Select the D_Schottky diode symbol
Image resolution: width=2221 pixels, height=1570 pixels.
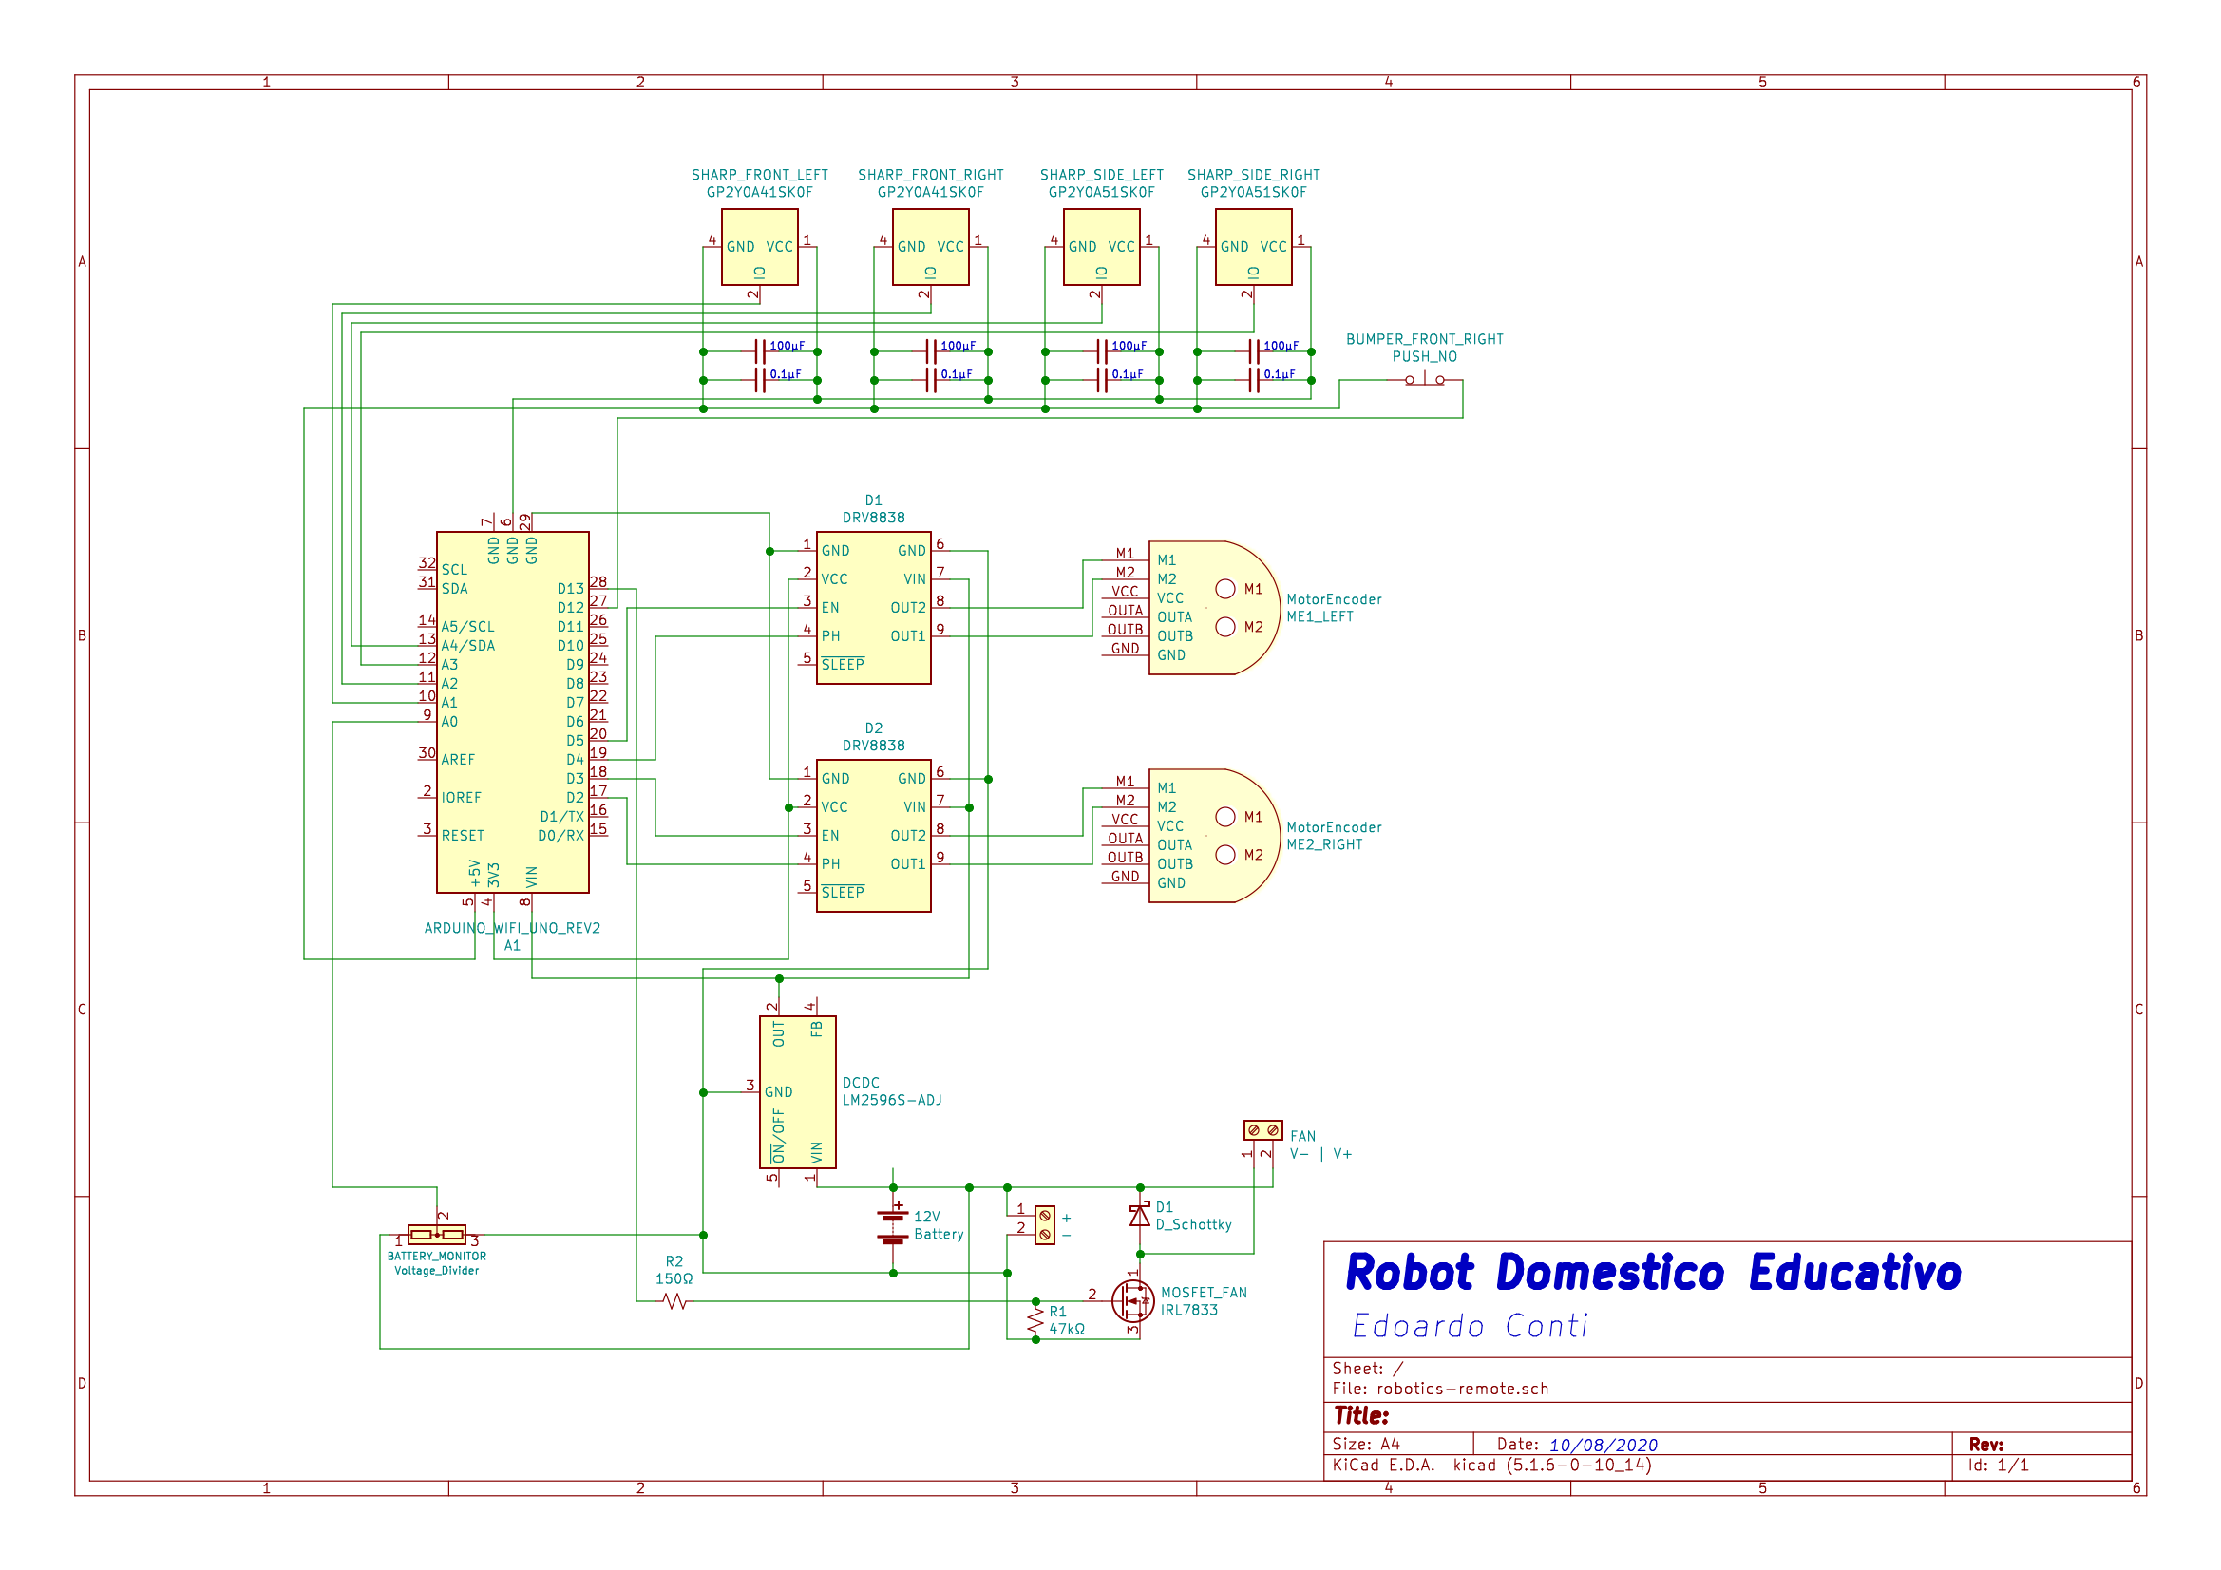(x=1140, y=1216)
